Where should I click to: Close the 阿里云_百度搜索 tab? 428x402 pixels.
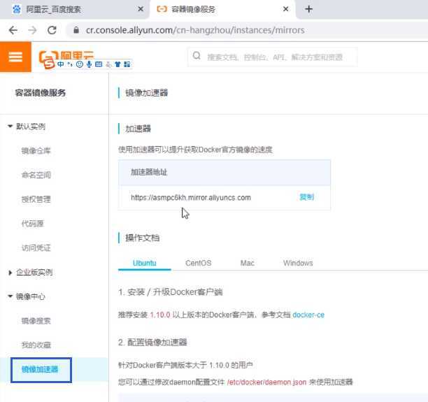[141, 9]
